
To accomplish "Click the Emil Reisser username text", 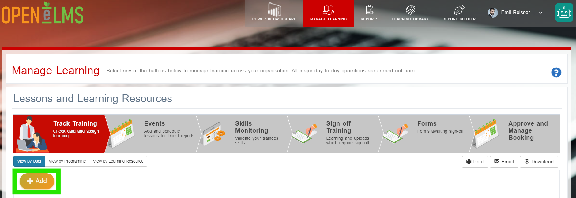I will click(x=518, y=13).
